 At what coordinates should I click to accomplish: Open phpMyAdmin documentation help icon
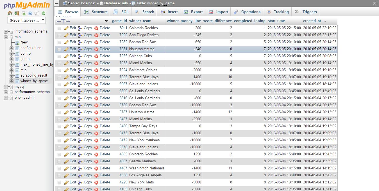click(30, 13)
